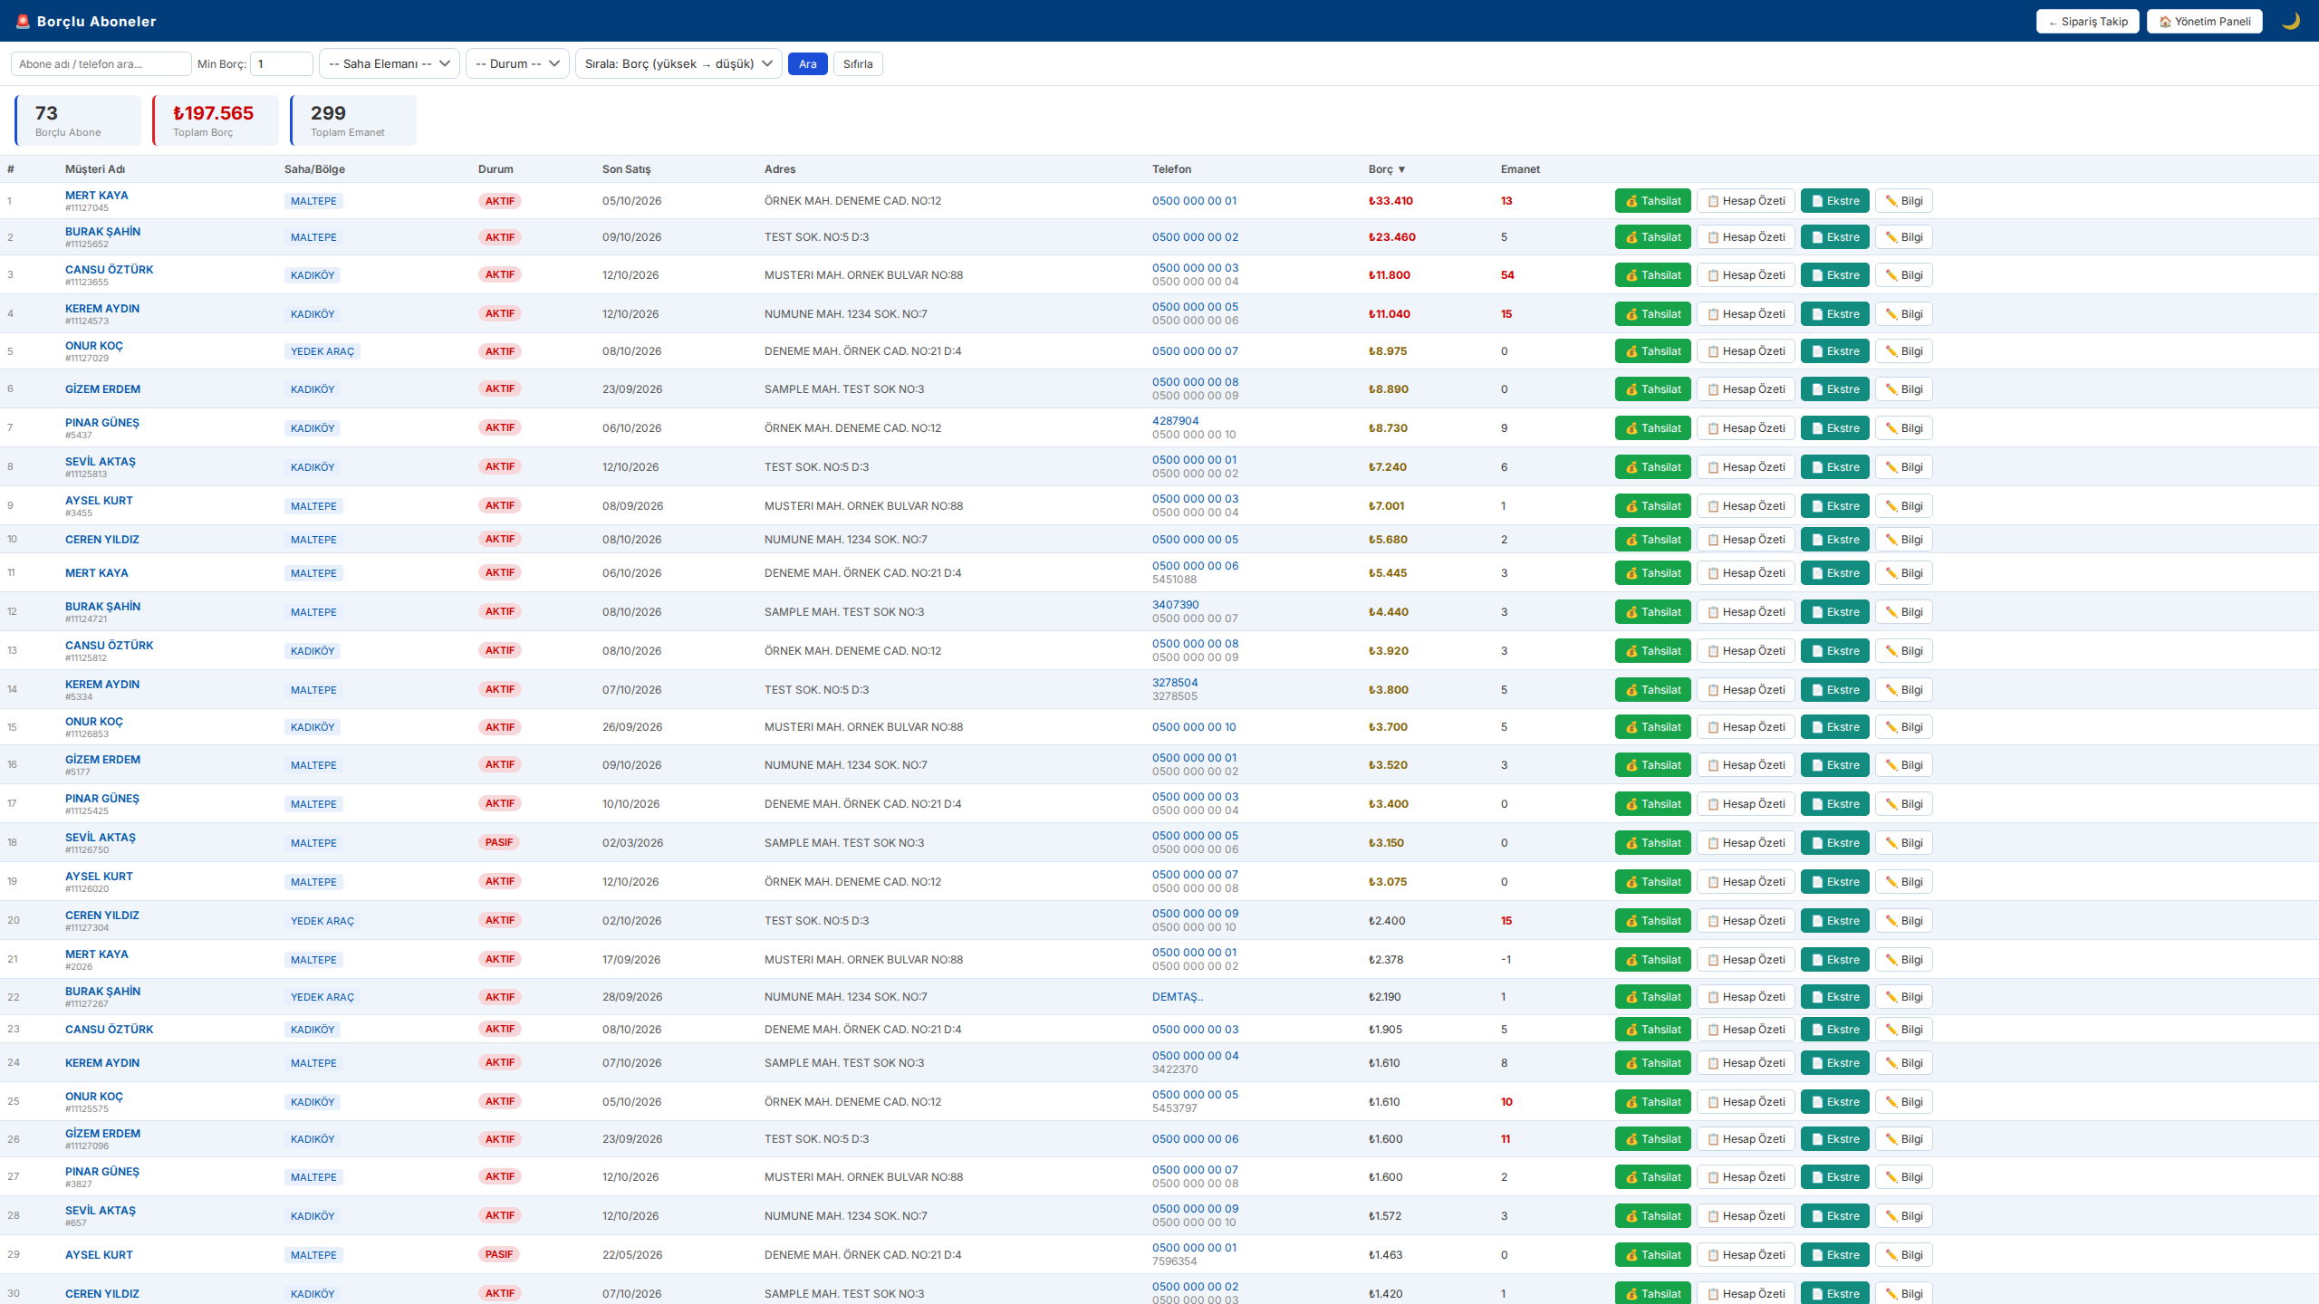Open Ekstre for PINAR GÜNEŞ ₺8.730 row
The height and width of the screenshot is (1304, 2319).
pyautogui.click(x=1834, y=428)
